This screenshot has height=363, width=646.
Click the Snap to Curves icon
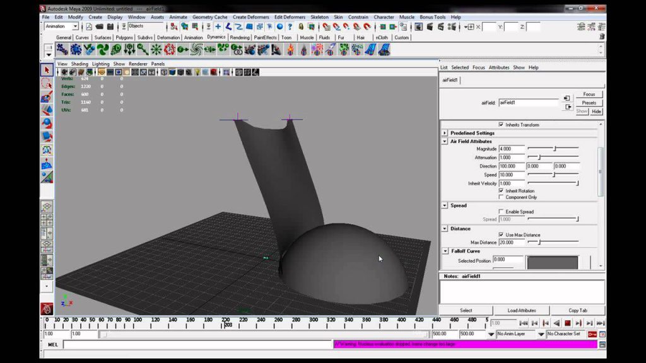pyautogui.click(x=337, y=26)
